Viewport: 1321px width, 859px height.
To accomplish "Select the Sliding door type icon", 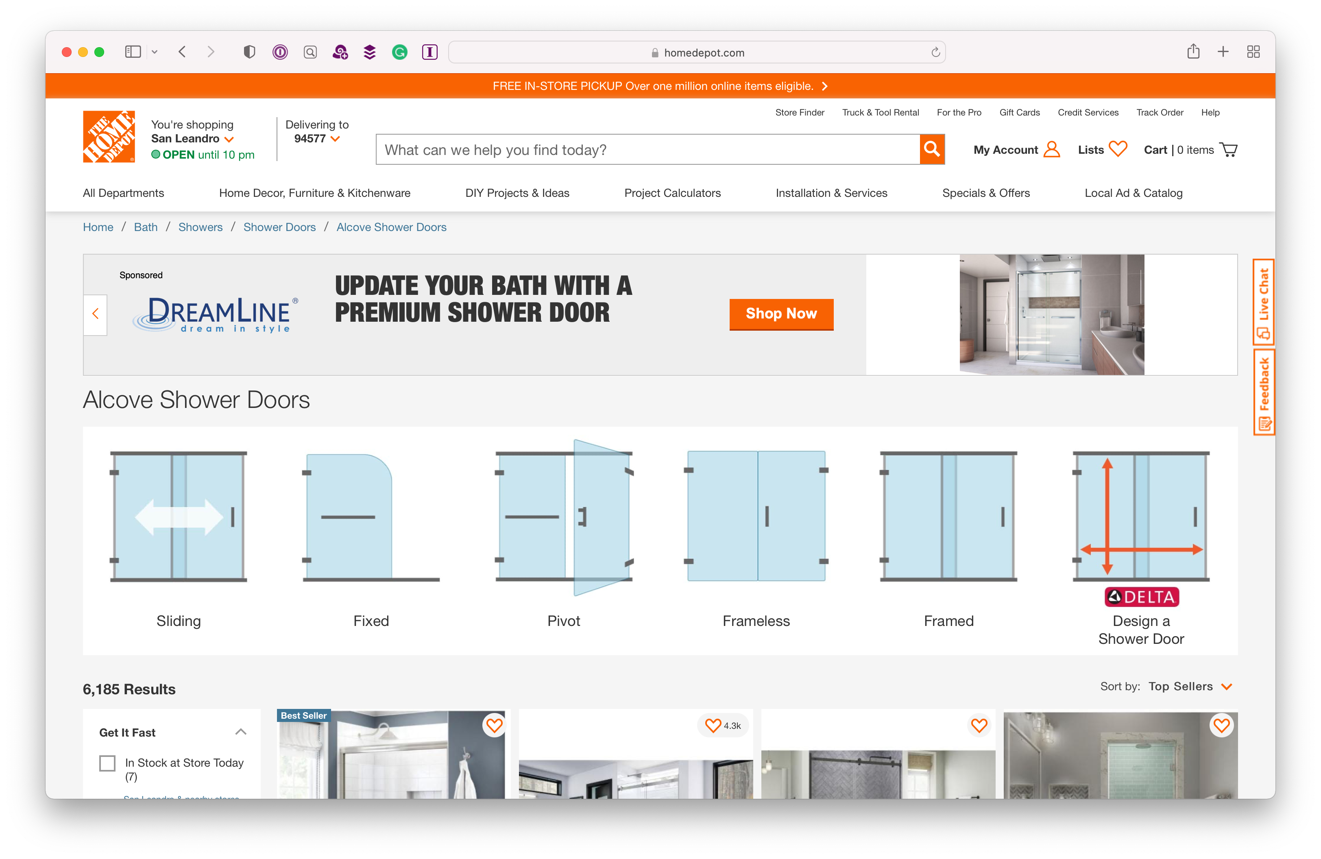I will point(178,517).
